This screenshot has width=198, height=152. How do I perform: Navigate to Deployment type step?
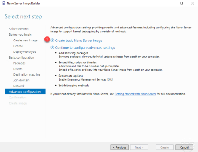[x=25, y=52]
